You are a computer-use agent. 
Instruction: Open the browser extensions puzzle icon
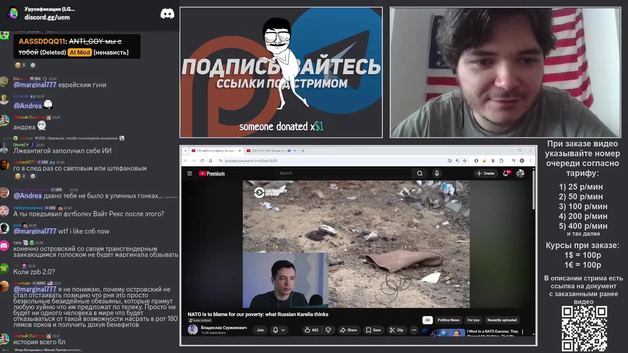501,160
